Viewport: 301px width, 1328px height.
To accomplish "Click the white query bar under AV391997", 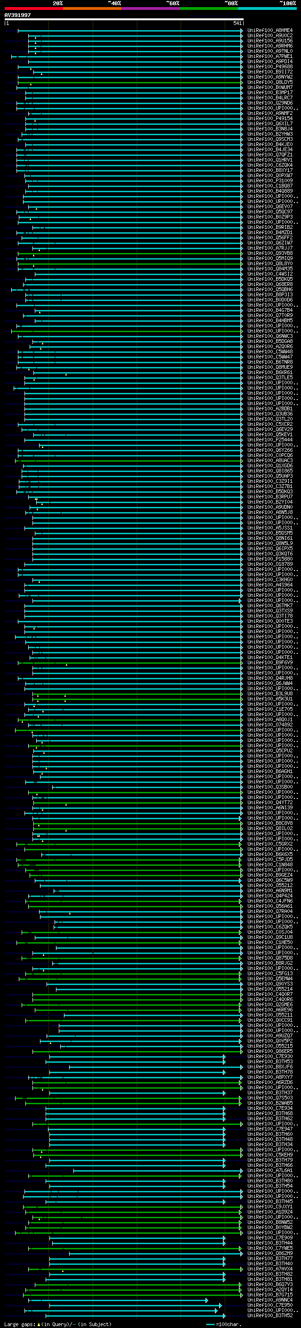I will coord(124,20).
